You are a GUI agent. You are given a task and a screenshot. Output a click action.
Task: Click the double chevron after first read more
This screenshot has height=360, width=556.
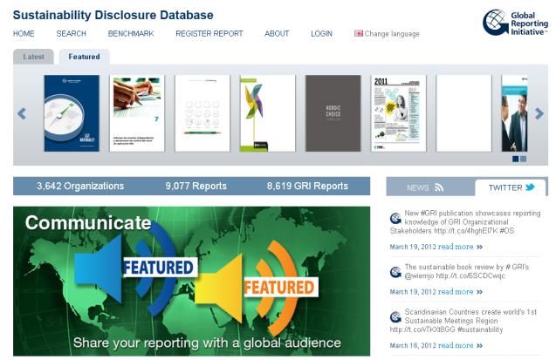coord(479,247)
